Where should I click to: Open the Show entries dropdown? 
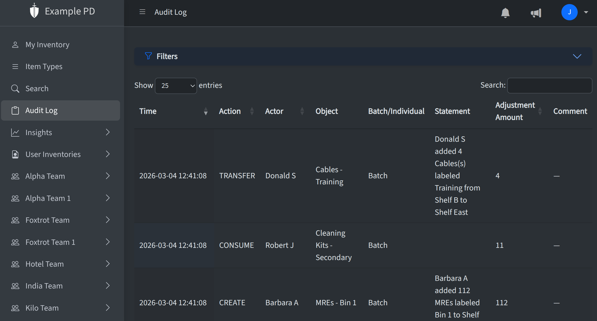[176, 86]
